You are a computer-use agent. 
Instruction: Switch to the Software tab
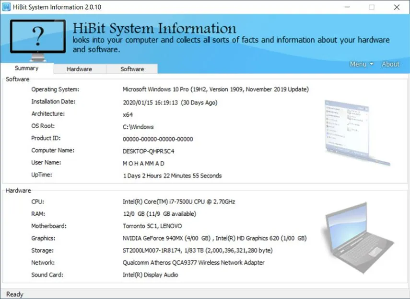(132, 68)
